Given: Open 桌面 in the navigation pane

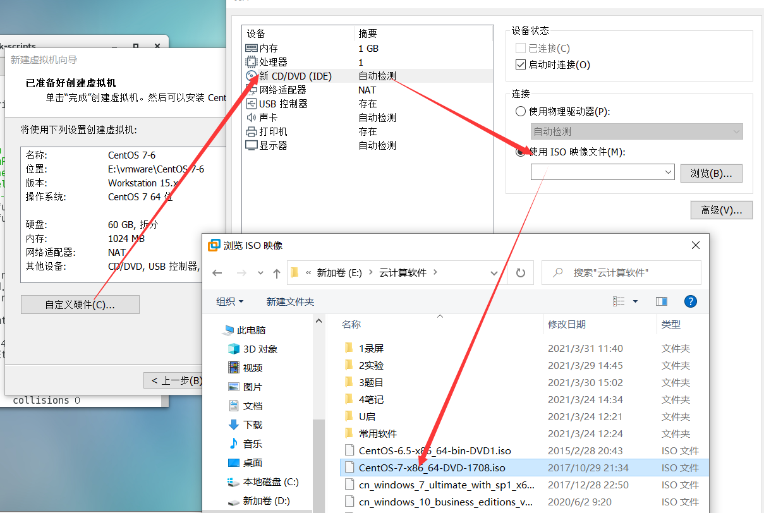Looking at the screenshot, I should tap(245, 462).
